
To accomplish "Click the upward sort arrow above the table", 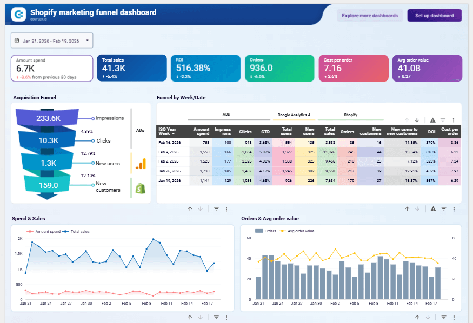I will 407,119.
